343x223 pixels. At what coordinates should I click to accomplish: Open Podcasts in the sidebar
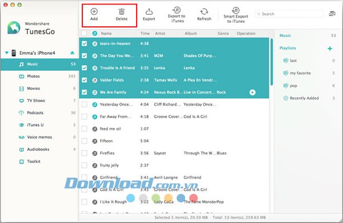(x=39, y=113)
